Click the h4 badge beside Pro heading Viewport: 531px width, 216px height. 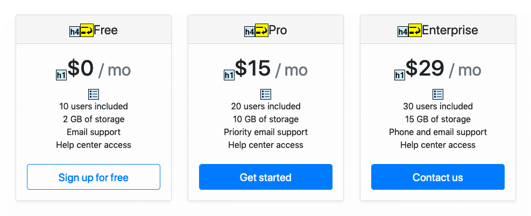coord(250,32)
